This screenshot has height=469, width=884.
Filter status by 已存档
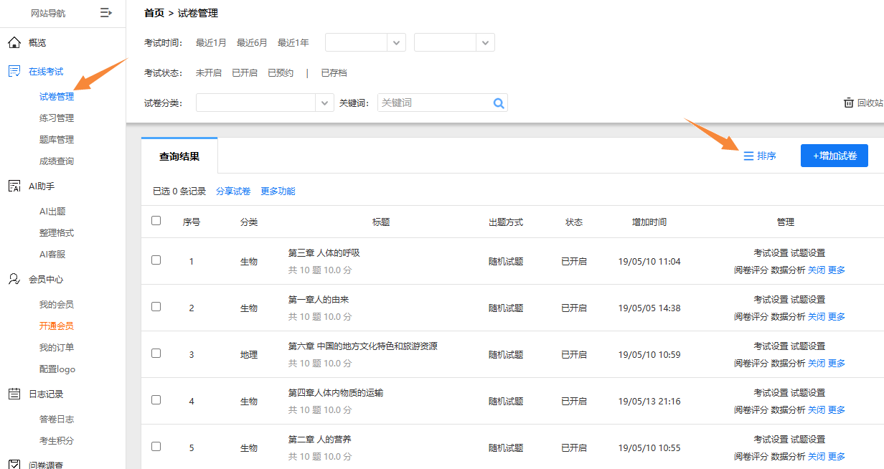coord(334,73)
